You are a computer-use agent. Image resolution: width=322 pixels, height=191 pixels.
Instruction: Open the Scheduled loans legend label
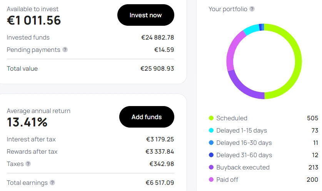[232, 118]
